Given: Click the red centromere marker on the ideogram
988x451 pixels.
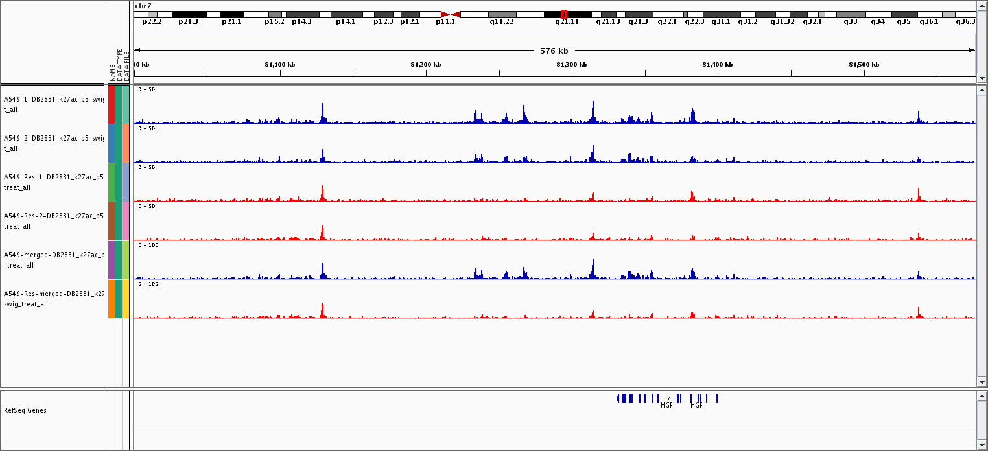Looking at the screenshot, I should pos(451,14).
